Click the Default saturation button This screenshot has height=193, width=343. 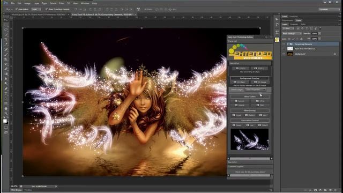click(x=263, y=125)
